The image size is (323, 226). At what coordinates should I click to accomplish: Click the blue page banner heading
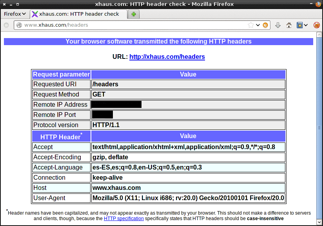tap(158, 42)
